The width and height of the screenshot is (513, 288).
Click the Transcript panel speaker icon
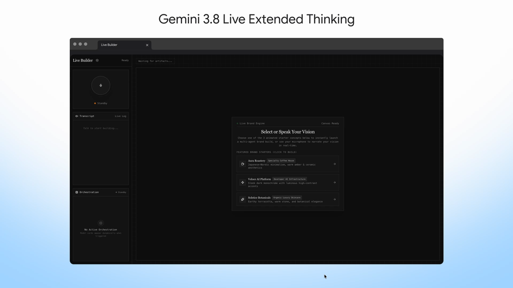click(77, 116)
